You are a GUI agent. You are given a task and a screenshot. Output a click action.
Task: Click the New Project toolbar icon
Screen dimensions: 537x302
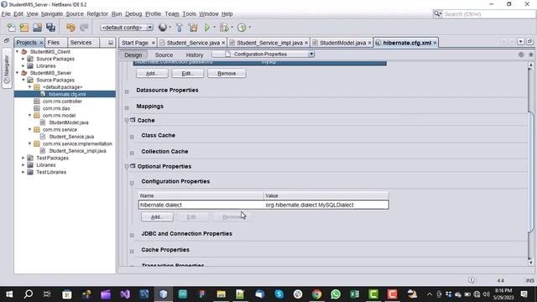click(x=24, y=28)
